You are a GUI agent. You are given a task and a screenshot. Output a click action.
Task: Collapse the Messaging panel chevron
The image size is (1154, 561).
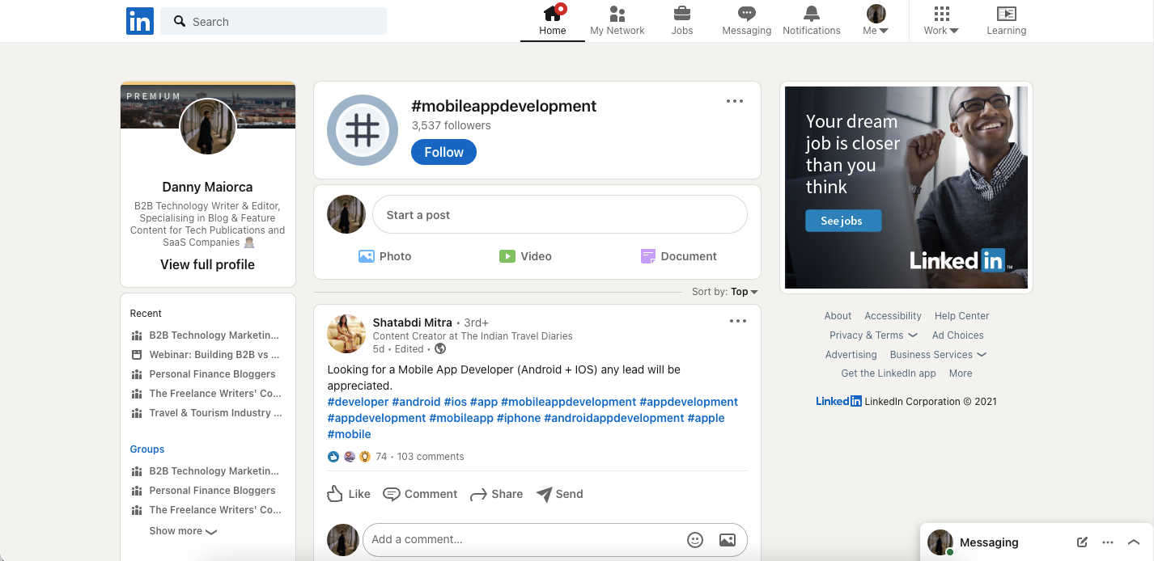(1134, 542)
